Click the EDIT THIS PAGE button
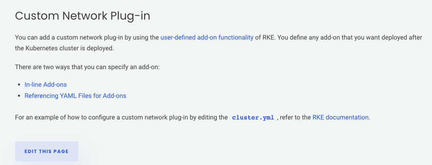432x165 pixels. pyautogui.click(x=47, y=151)
